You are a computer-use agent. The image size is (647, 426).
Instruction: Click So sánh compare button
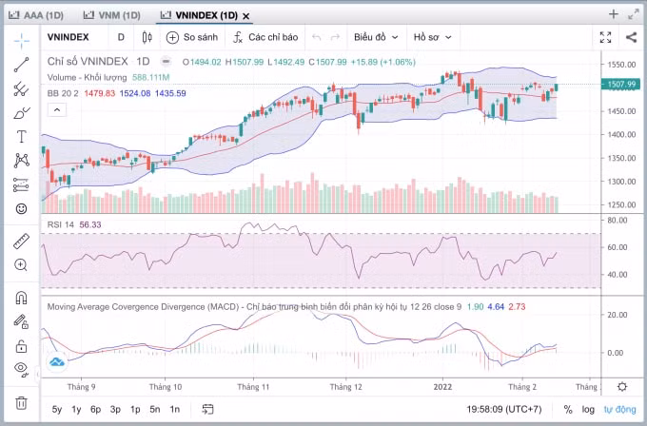[192, 37]
